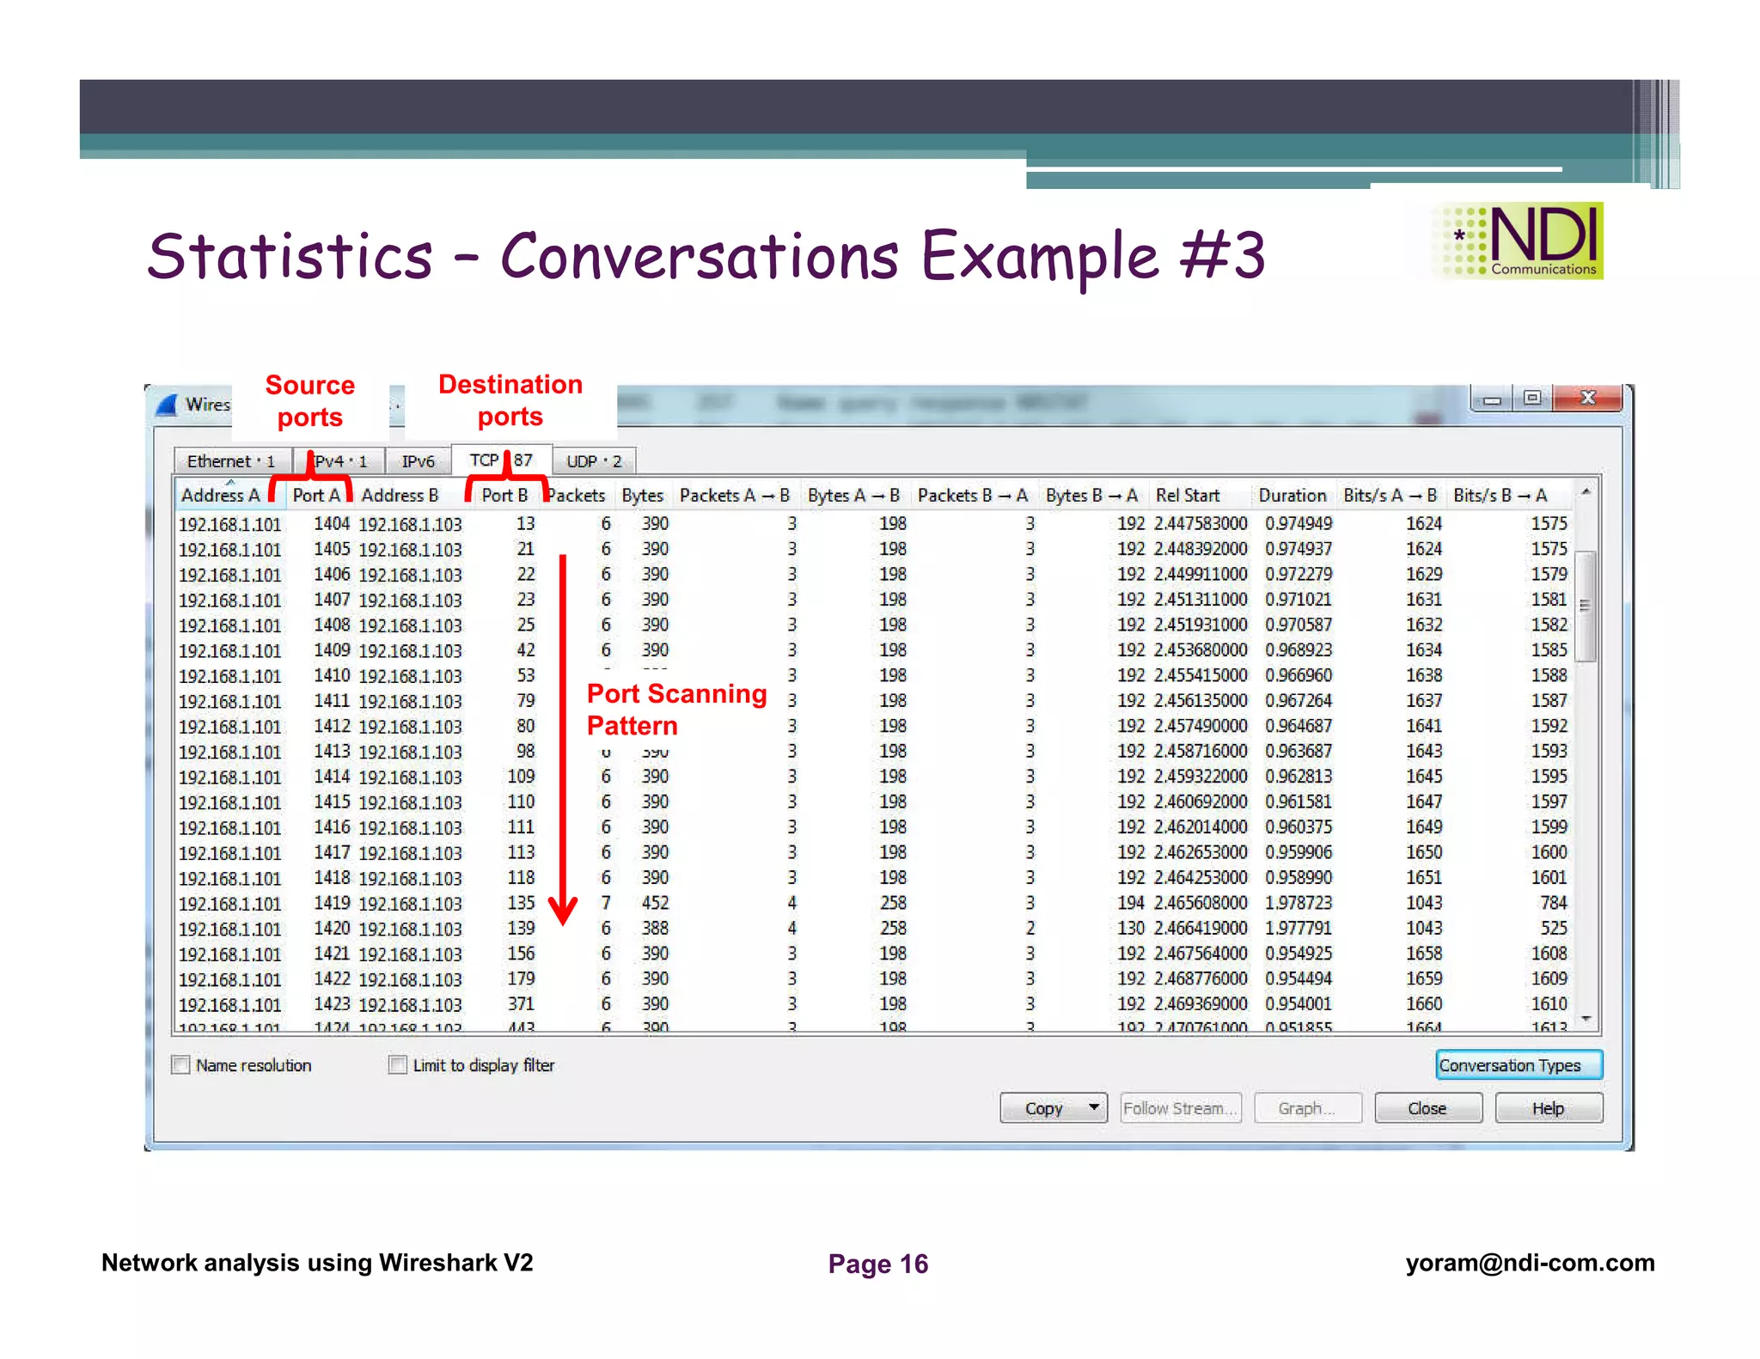Maximize the Conversations window
This screenshot has height=1359, width=1760.
click(x=1532, y=399)
